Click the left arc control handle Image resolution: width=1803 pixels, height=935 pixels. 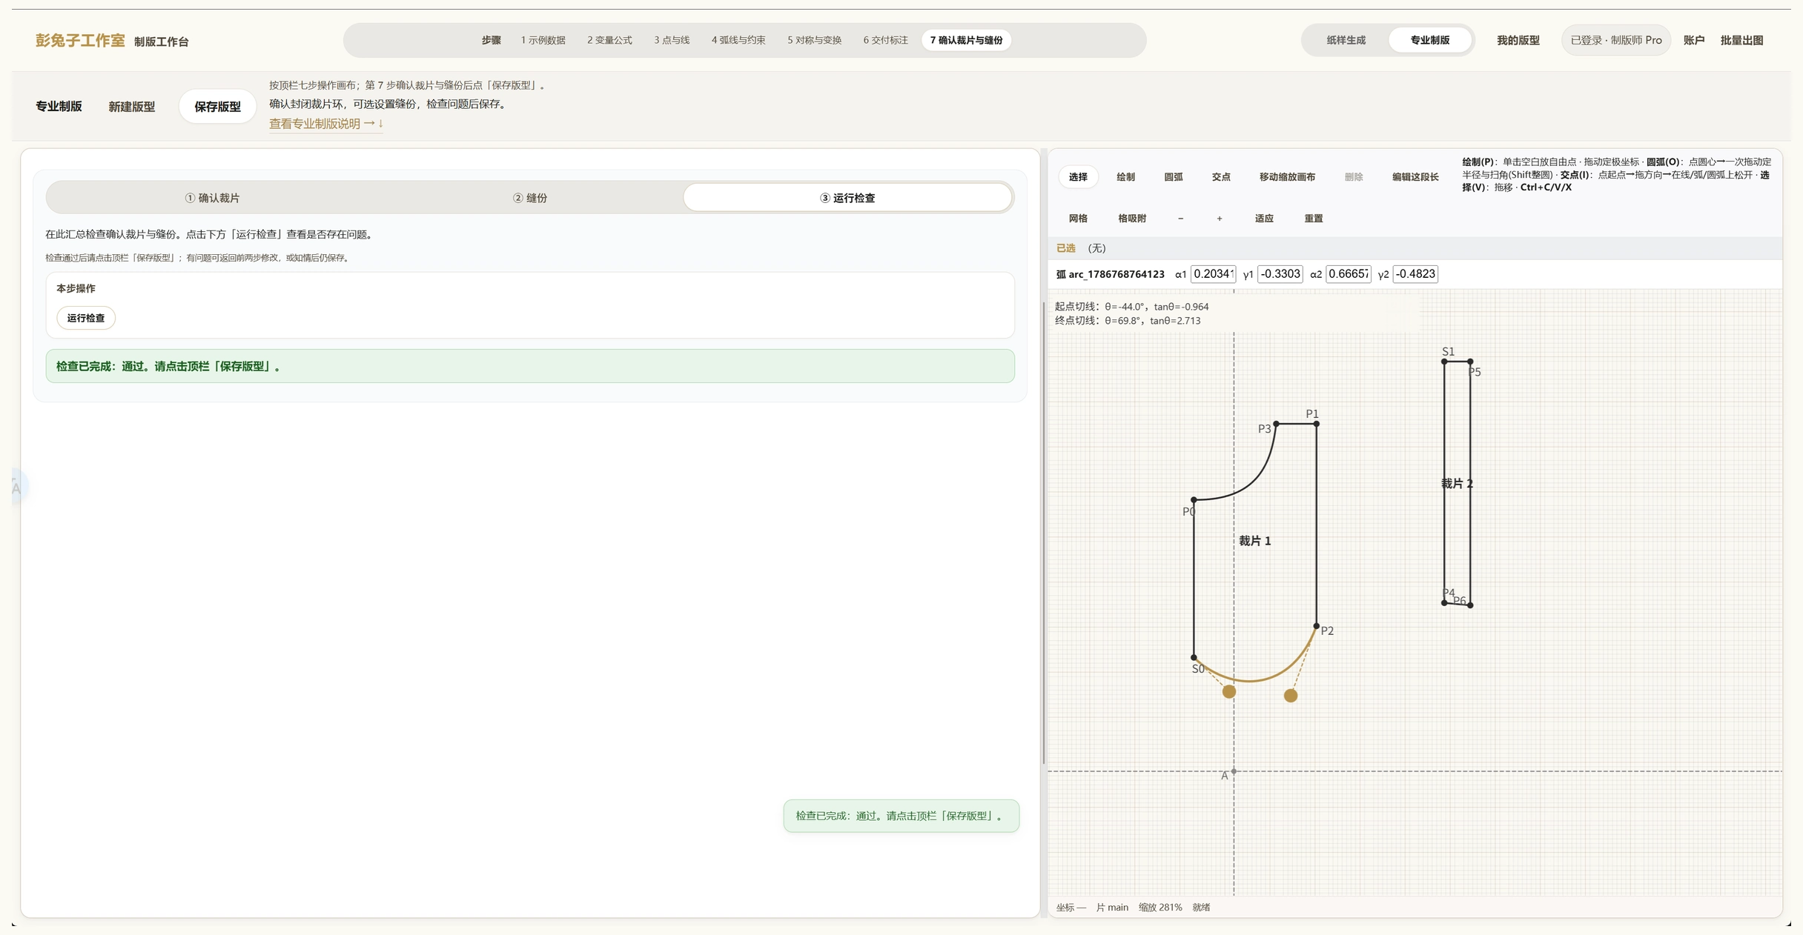tap(1228, 691)
